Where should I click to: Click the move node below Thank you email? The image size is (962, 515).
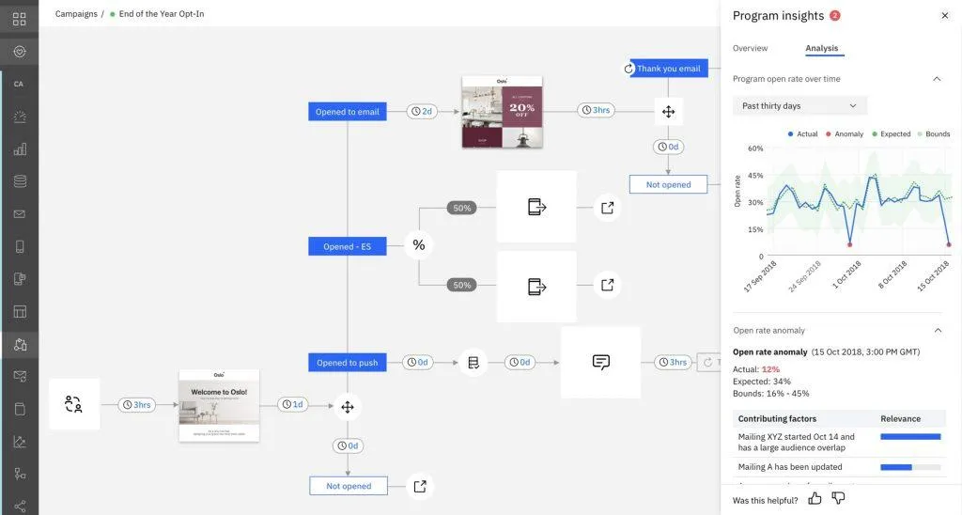(668, 112)
